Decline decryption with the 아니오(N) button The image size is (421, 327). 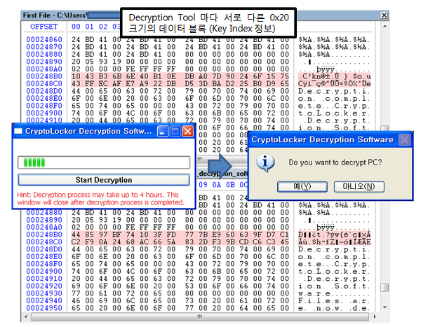[359, 186]
